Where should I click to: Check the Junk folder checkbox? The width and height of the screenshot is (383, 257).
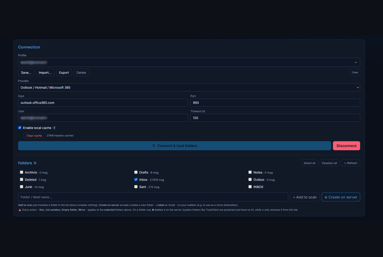[21, 187]
